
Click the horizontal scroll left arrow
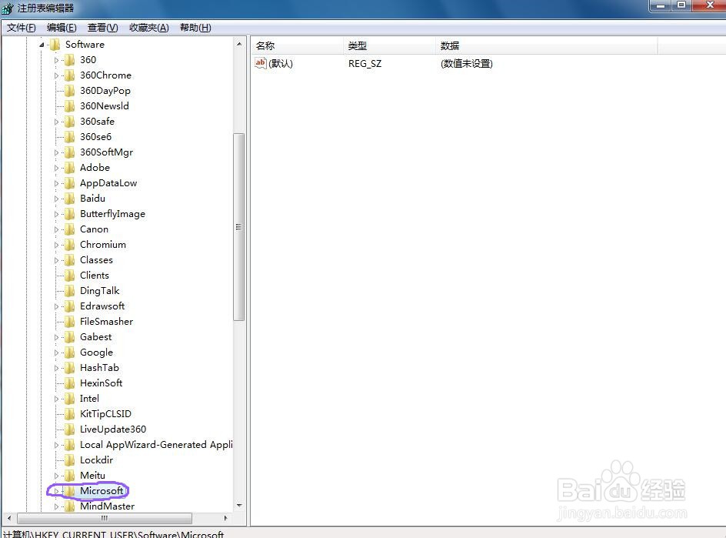[x=9, y=518]
